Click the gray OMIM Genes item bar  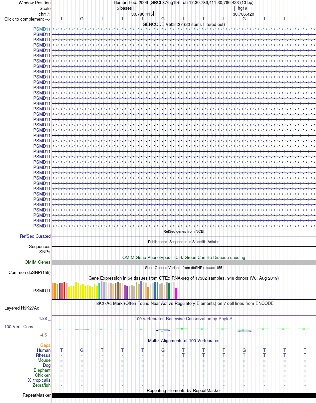coord(184,262)
